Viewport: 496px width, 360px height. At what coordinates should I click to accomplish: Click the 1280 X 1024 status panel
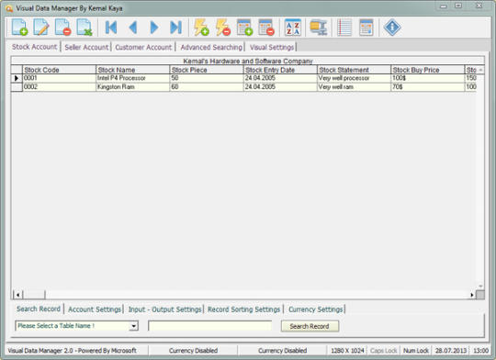click(347, 351)
